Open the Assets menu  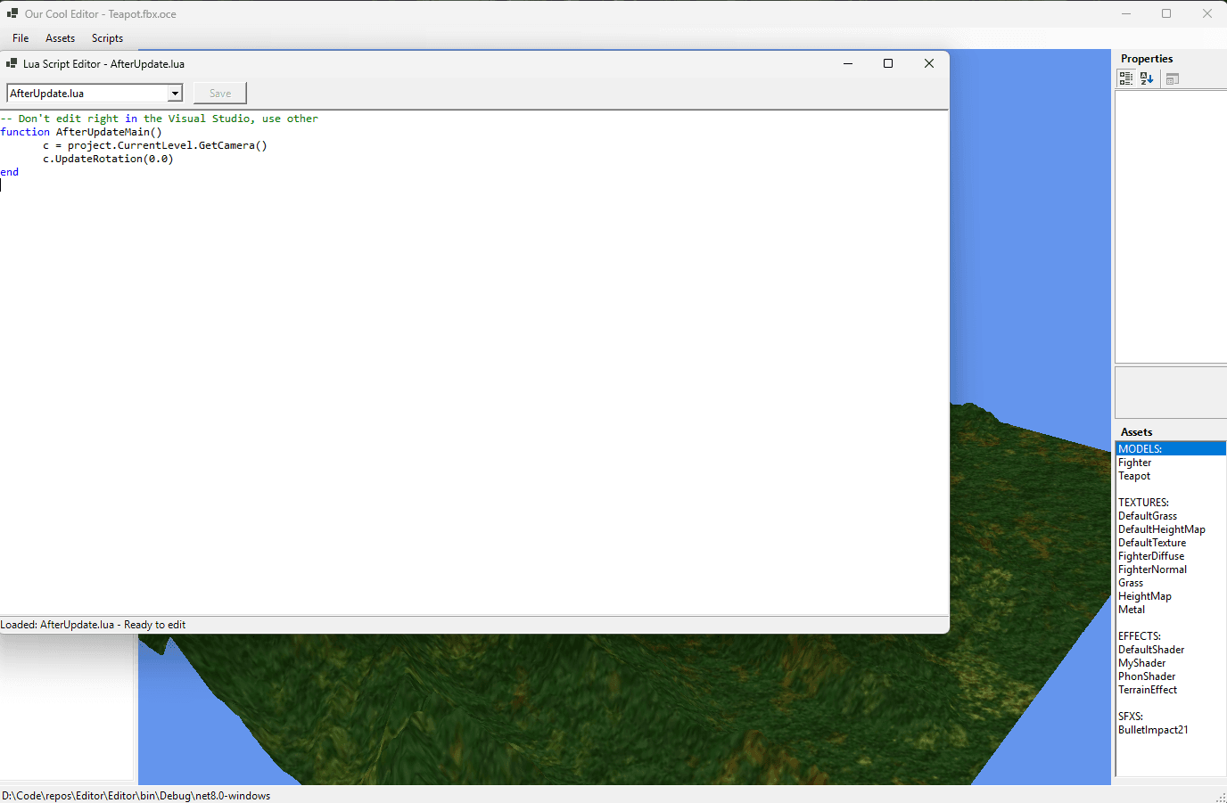(x=60, y=38)
